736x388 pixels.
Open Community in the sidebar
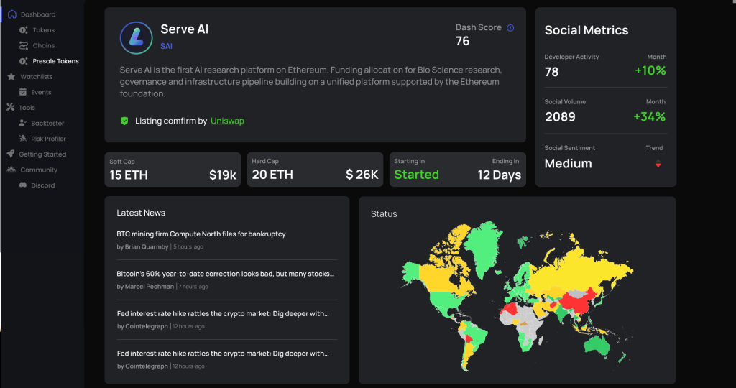click(x=39, y=170)
